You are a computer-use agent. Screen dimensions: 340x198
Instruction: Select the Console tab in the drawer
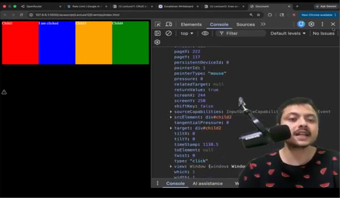pos(175,183)
